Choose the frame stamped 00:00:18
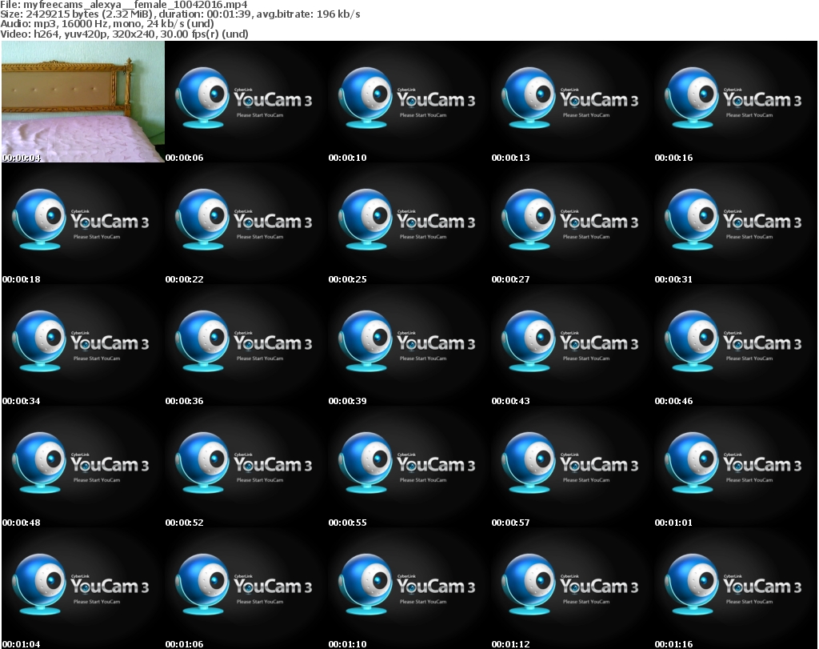The width and height of the screenshot is (819, 649). pyautogui.click(x=83, y=223)
